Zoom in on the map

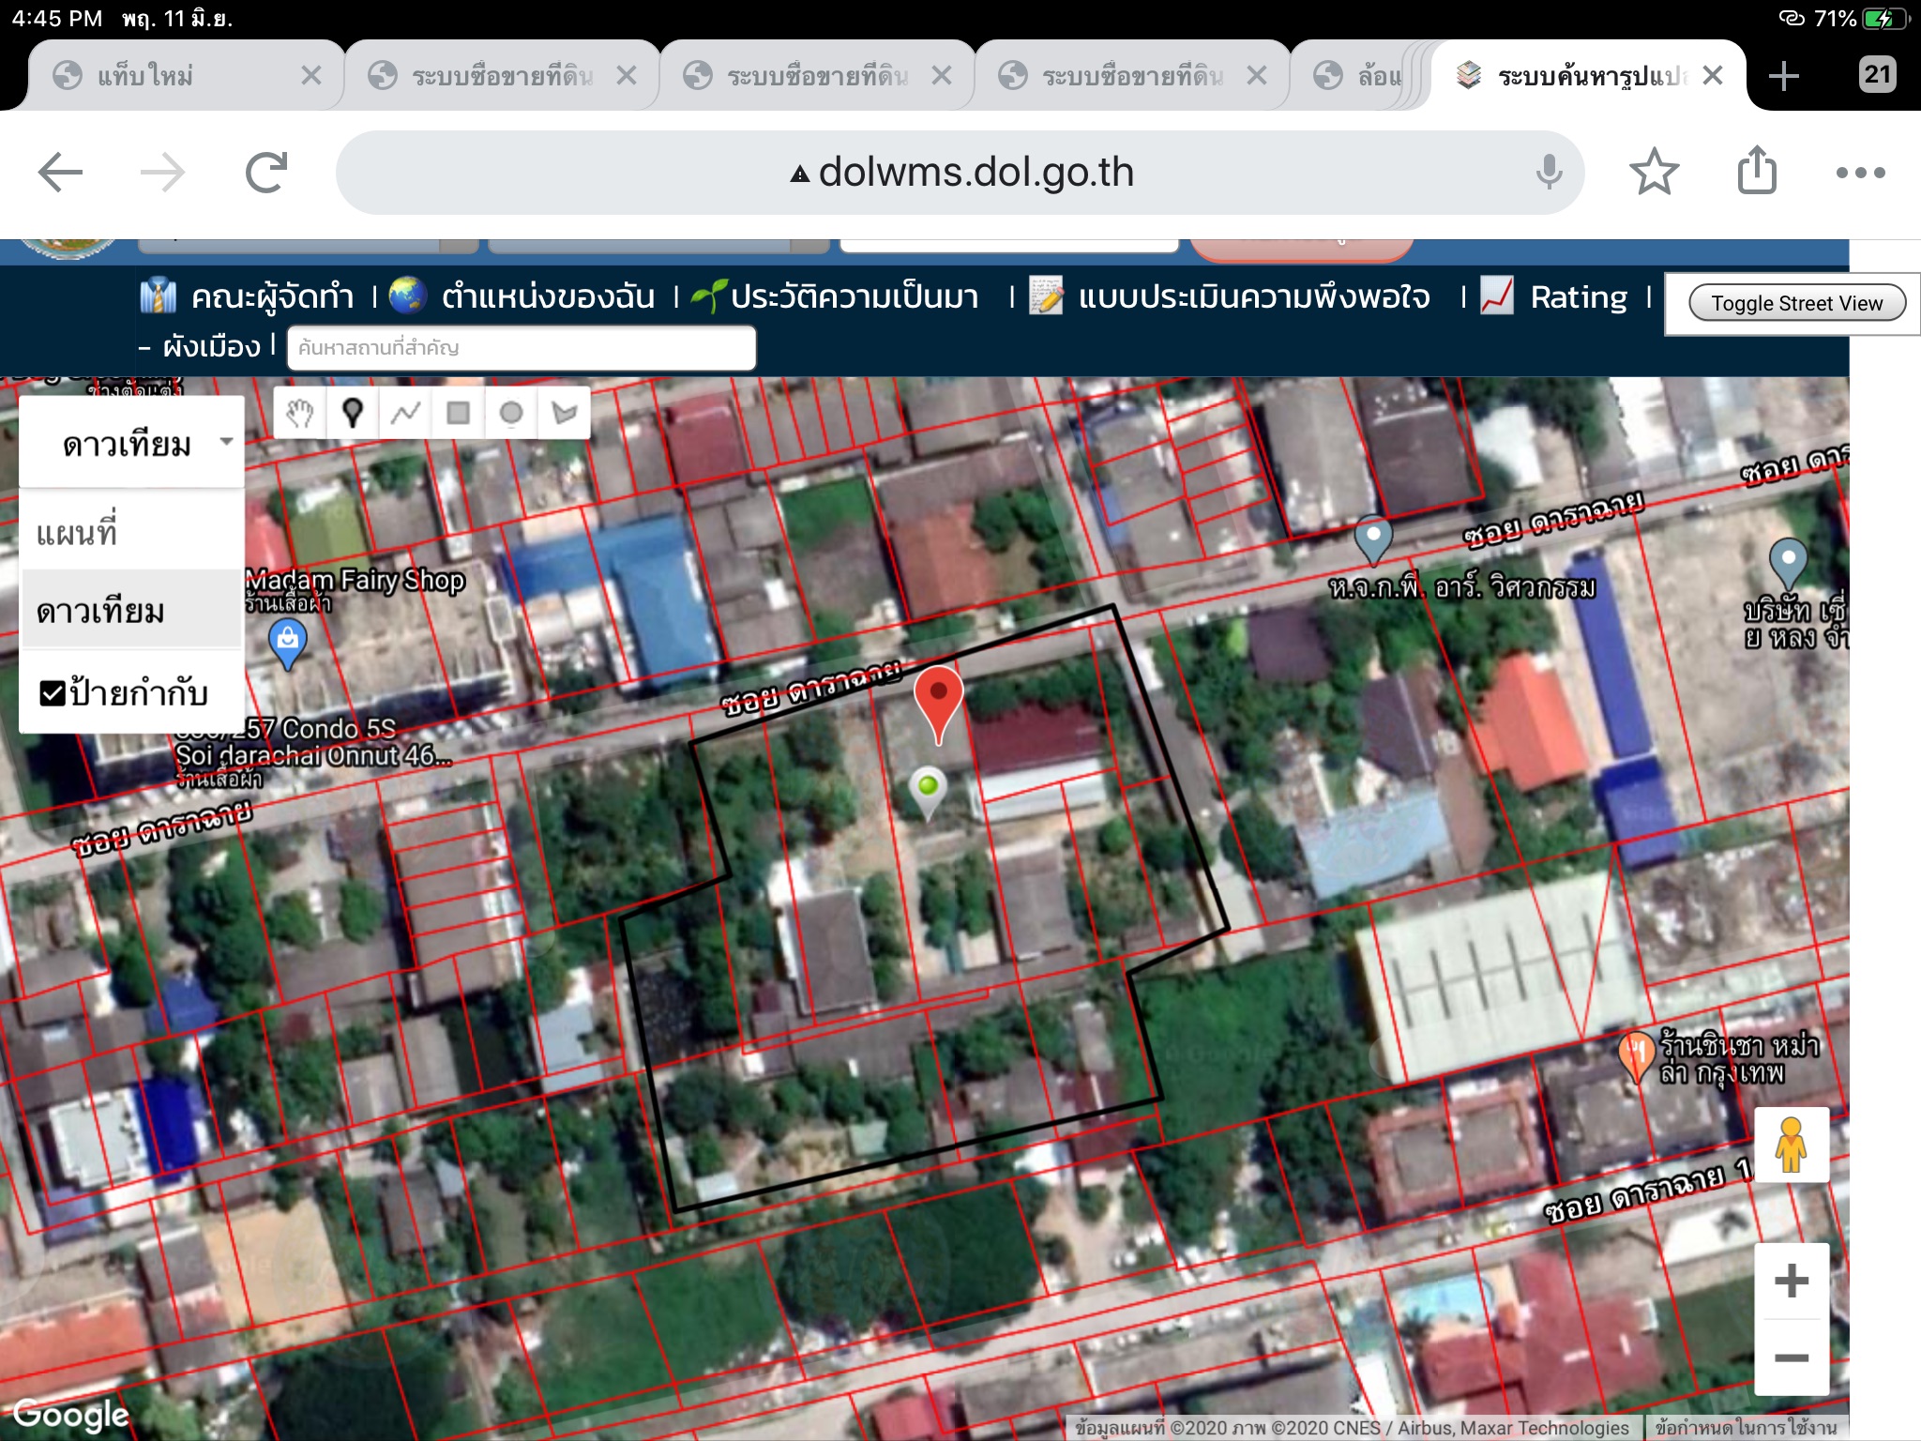pos(1792,1281)
